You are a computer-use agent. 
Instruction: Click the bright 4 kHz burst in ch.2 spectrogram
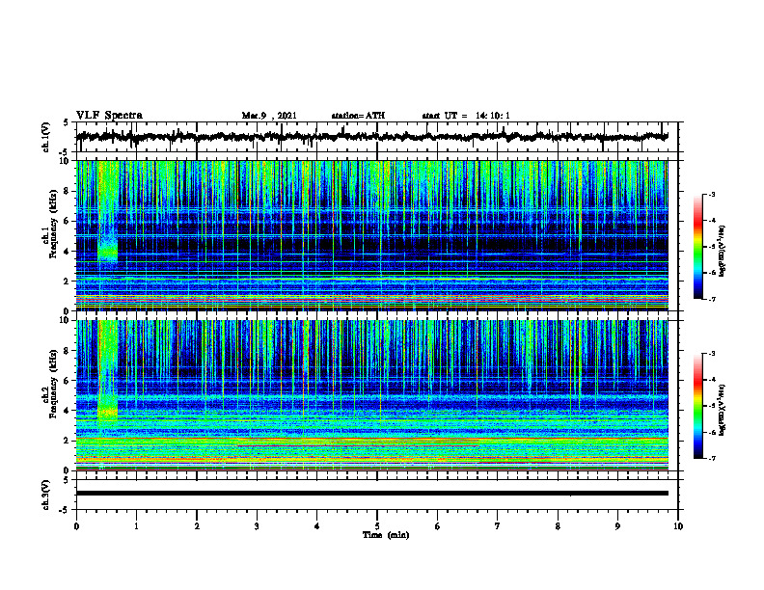click(x=107, y=411)
